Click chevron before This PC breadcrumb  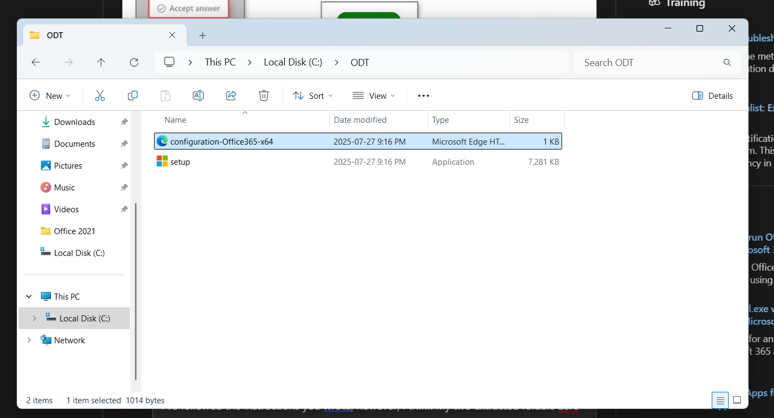(190, 62)
